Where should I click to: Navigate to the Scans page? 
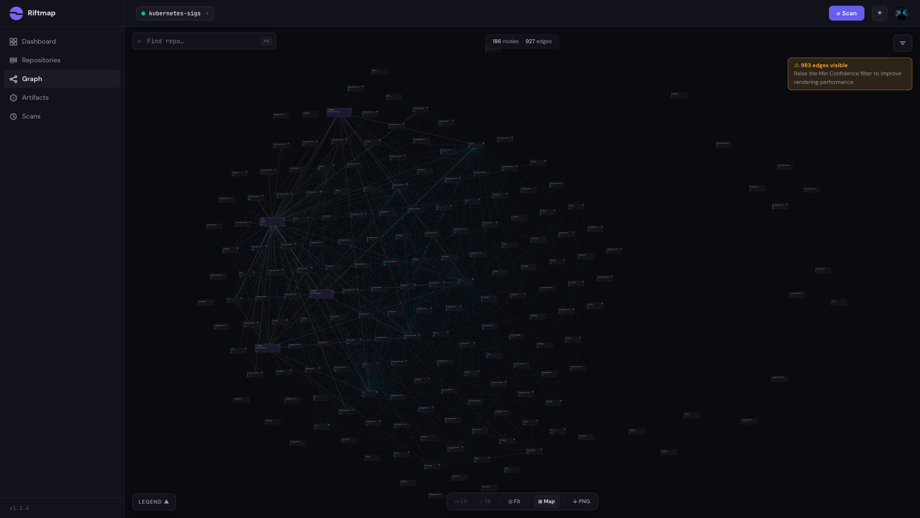(62, 117)
